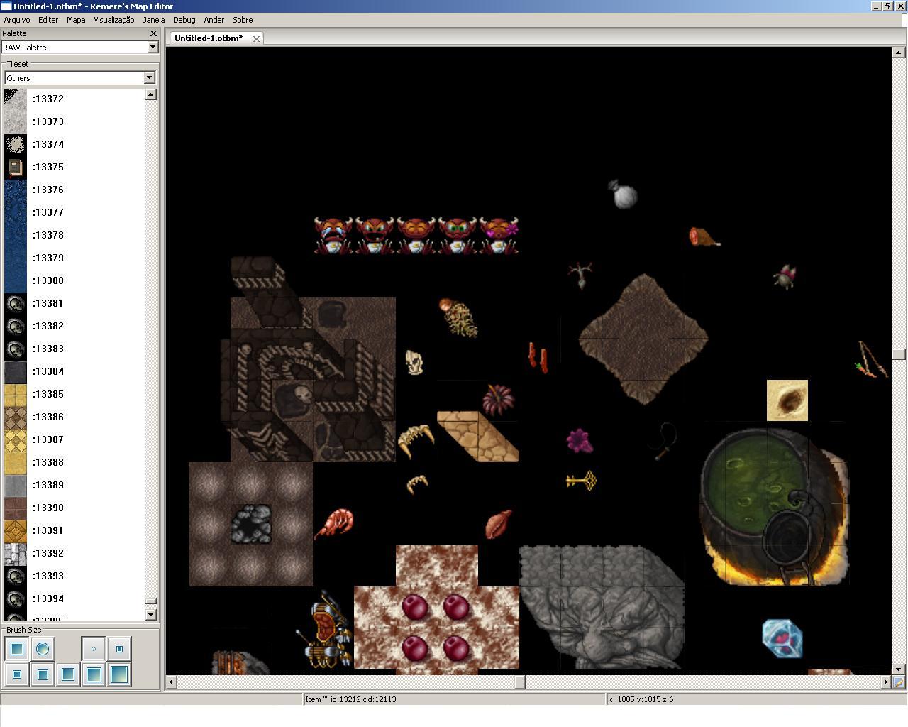The width and height of the screenshot is (908, 727).
Task: Select palette row :13388
Action: (74, 462)
